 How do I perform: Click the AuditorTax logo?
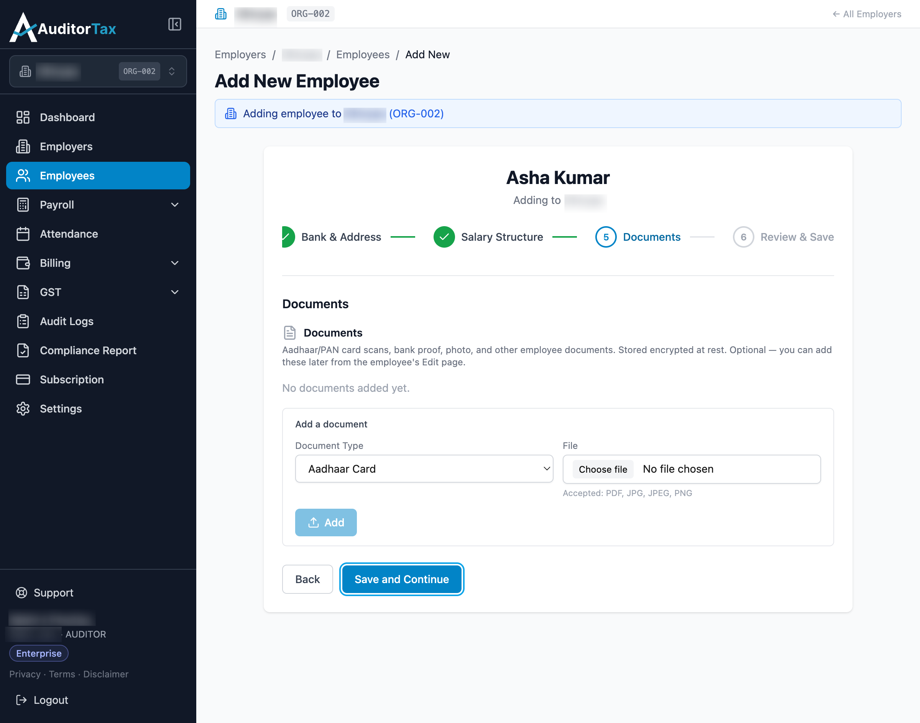pyautogui.click(x=62, y=28)
